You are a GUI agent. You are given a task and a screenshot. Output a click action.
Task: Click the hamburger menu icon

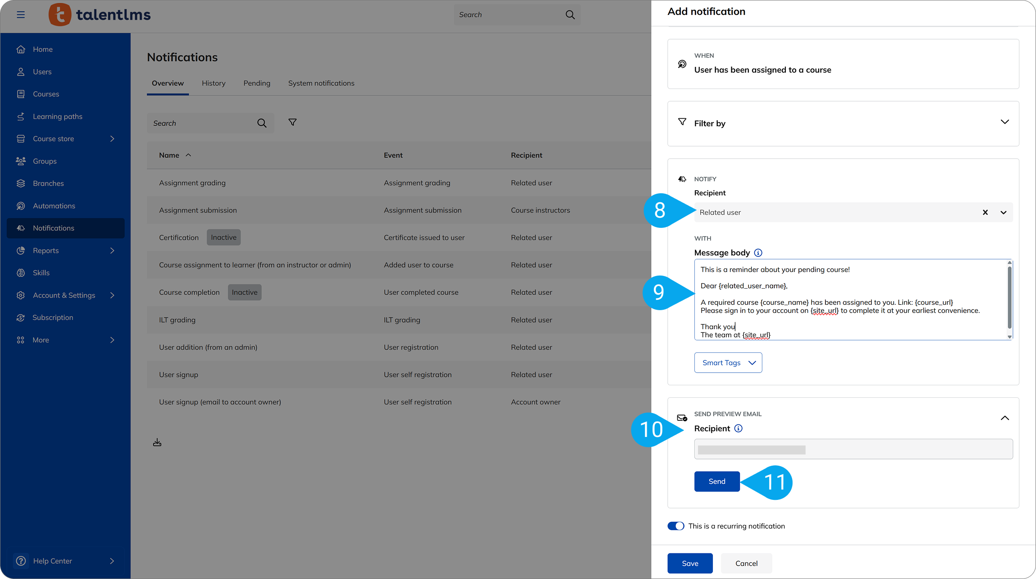(21, 15)
